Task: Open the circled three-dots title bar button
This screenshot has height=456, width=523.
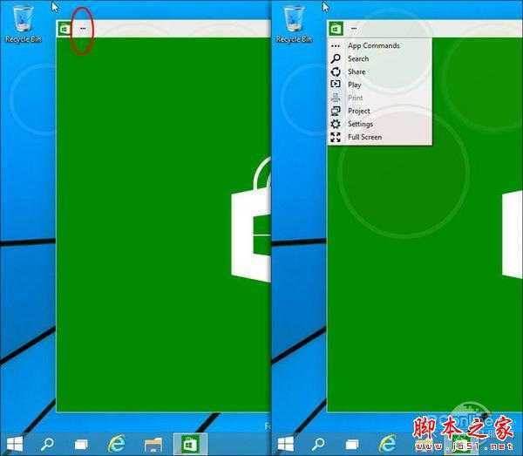Action: click(x=83, y=29)
